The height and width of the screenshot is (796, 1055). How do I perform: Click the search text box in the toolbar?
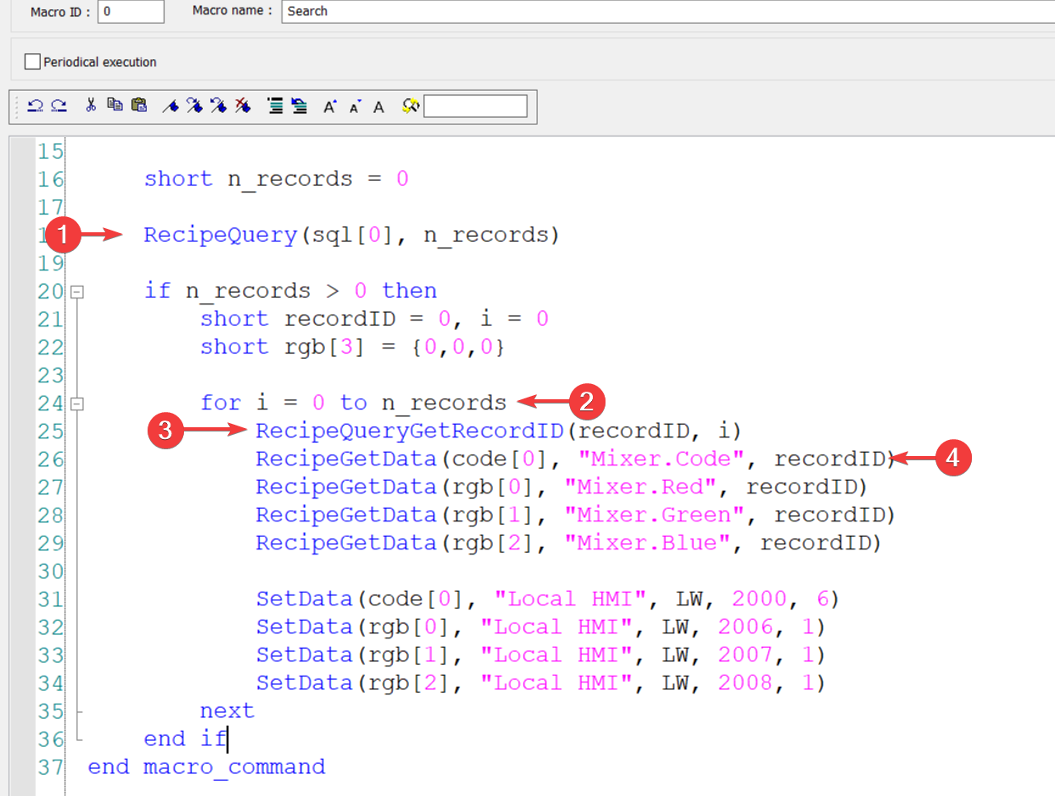coord(475,106)
